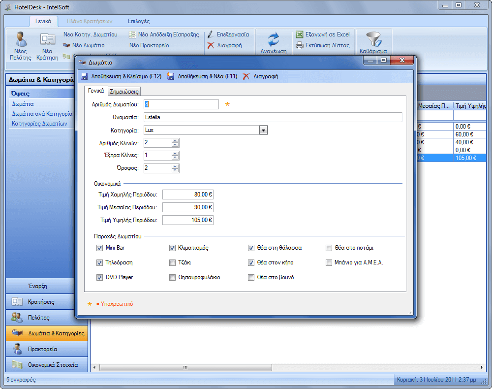Click the red Διαγραφή icon in dialog toolbar

[x=246, y=76]
